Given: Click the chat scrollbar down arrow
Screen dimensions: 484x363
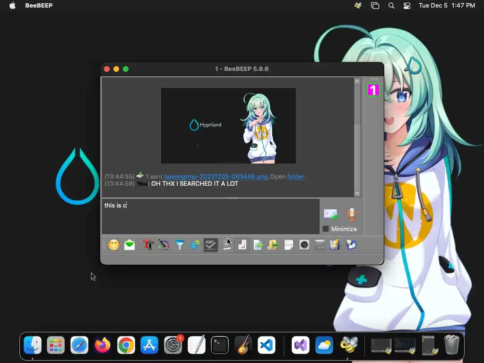Looking at the screenshot, I should coord(357,193).
